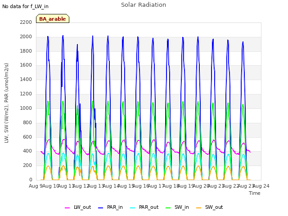Viewport: 288px width, 216px height.
Task: Click the 'No data for f_LW_in' message
Action: 25,6
